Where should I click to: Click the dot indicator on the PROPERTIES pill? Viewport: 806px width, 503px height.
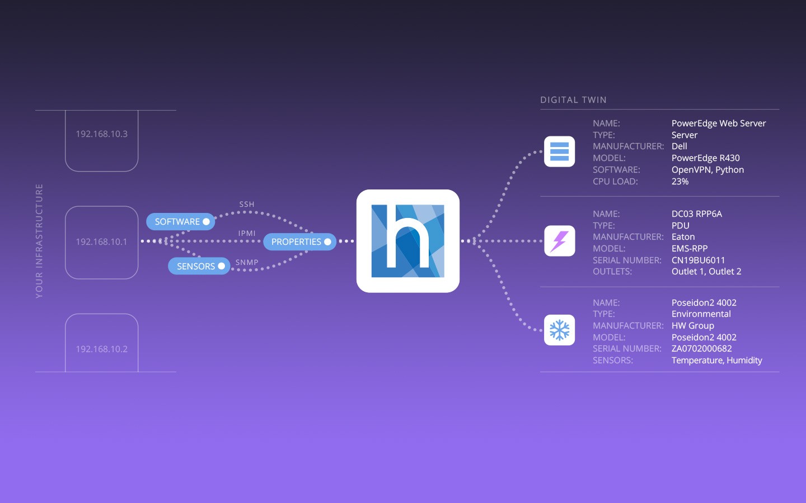tap(327, 241)
